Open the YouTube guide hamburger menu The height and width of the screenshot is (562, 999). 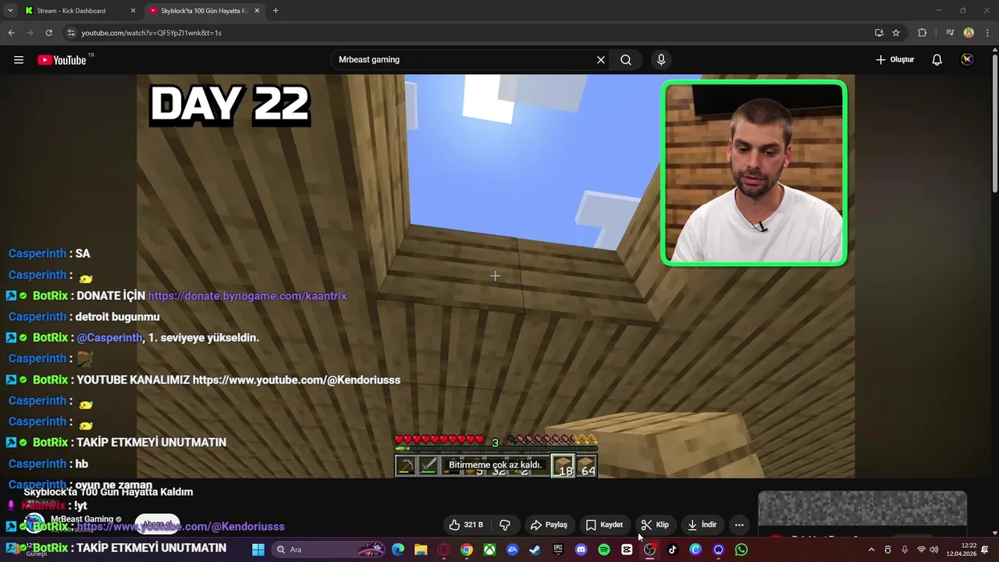point(19,60)
